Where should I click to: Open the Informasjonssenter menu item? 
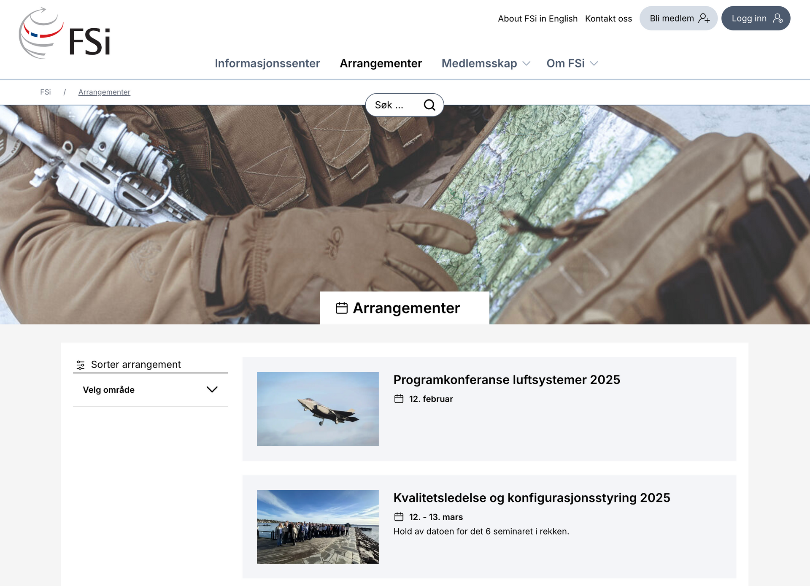(x=267, y=63)
